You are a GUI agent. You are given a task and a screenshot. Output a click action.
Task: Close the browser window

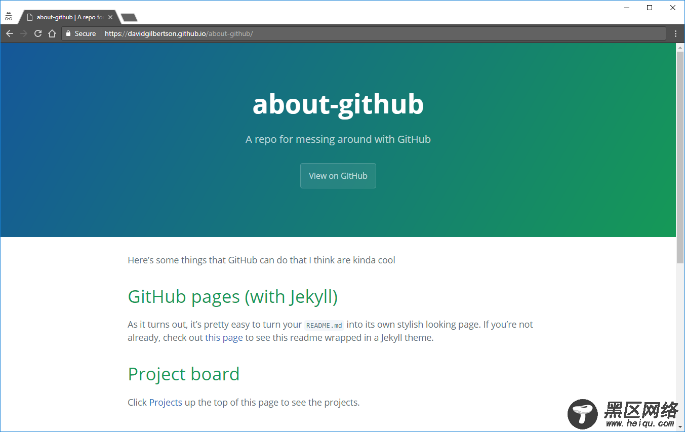673,8
